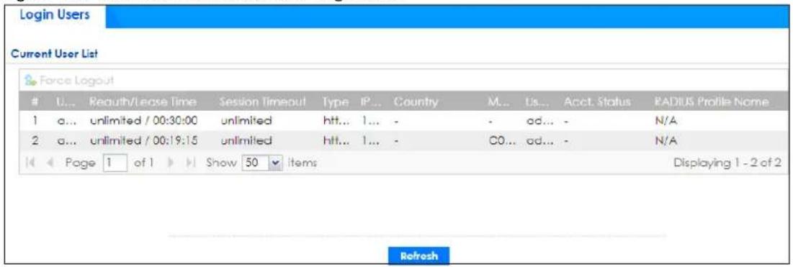Click the Page number input field

[x=115, y=163]
